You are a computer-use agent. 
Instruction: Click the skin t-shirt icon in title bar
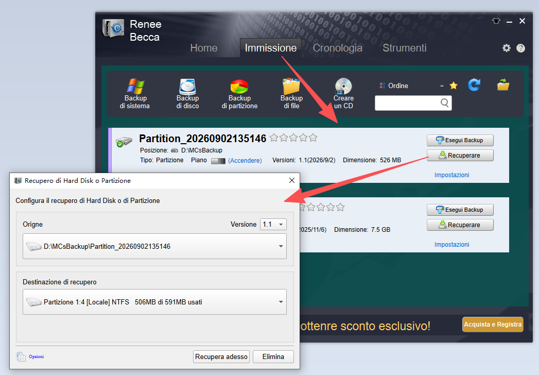point(496,21)
